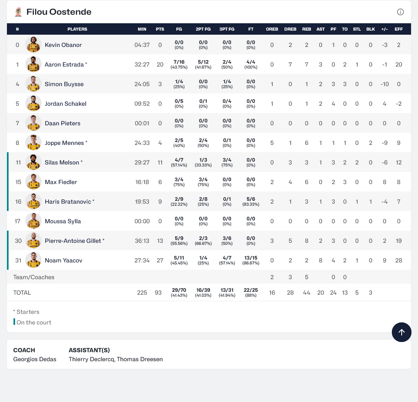Click the EFF column header
This screenshot has width=418, height=402.
398,29
